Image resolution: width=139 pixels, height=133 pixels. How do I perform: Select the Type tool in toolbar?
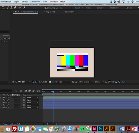(3, 8)
